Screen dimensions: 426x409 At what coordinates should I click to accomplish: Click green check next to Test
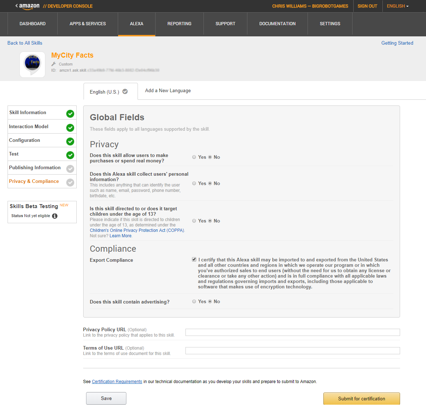coord(70,155)
